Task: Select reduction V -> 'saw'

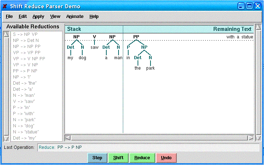Action: click(x=24, y=102)
